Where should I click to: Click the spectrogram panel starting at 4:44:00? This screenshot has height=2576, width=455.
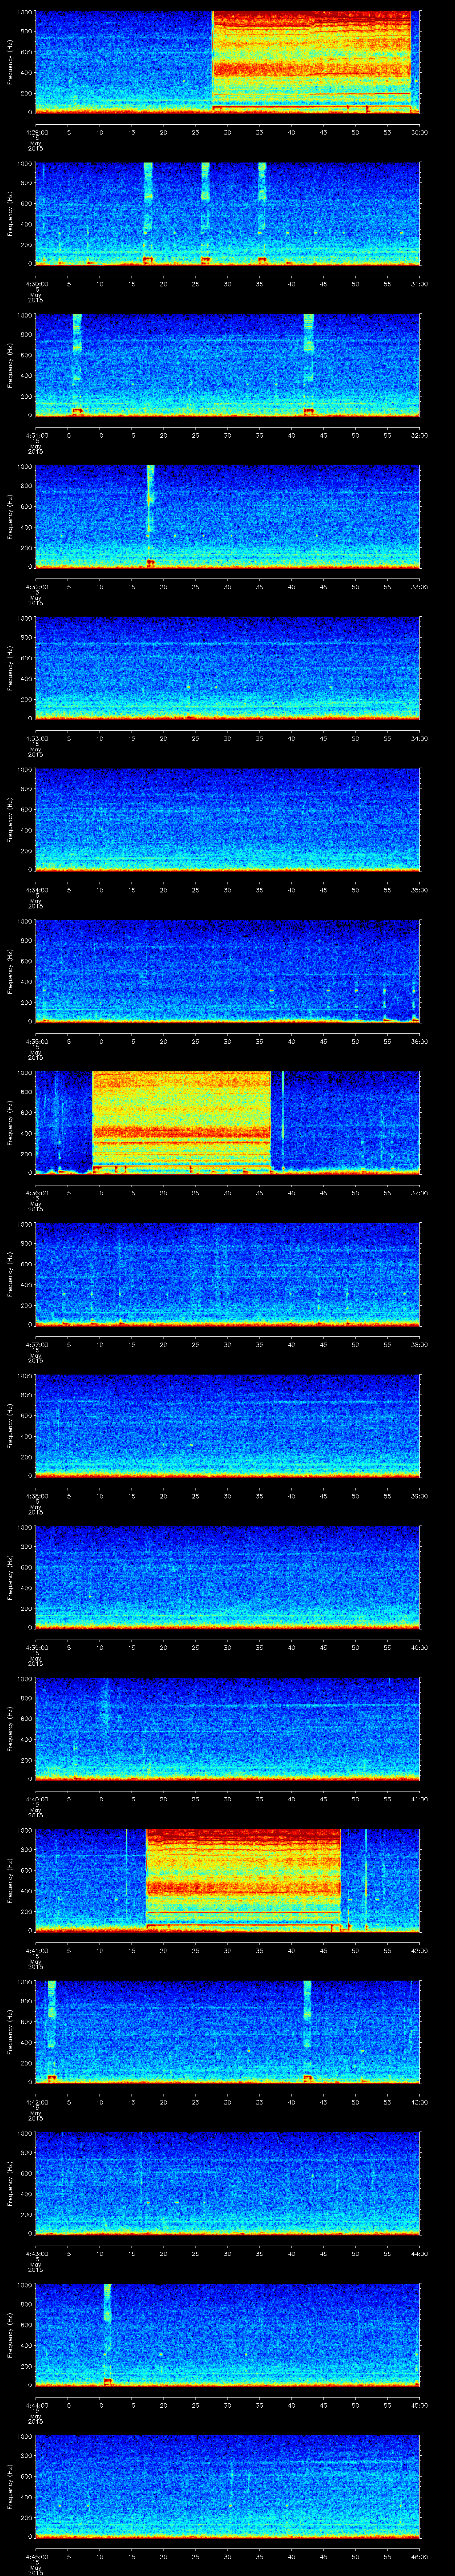click(x=228, y=2334)
